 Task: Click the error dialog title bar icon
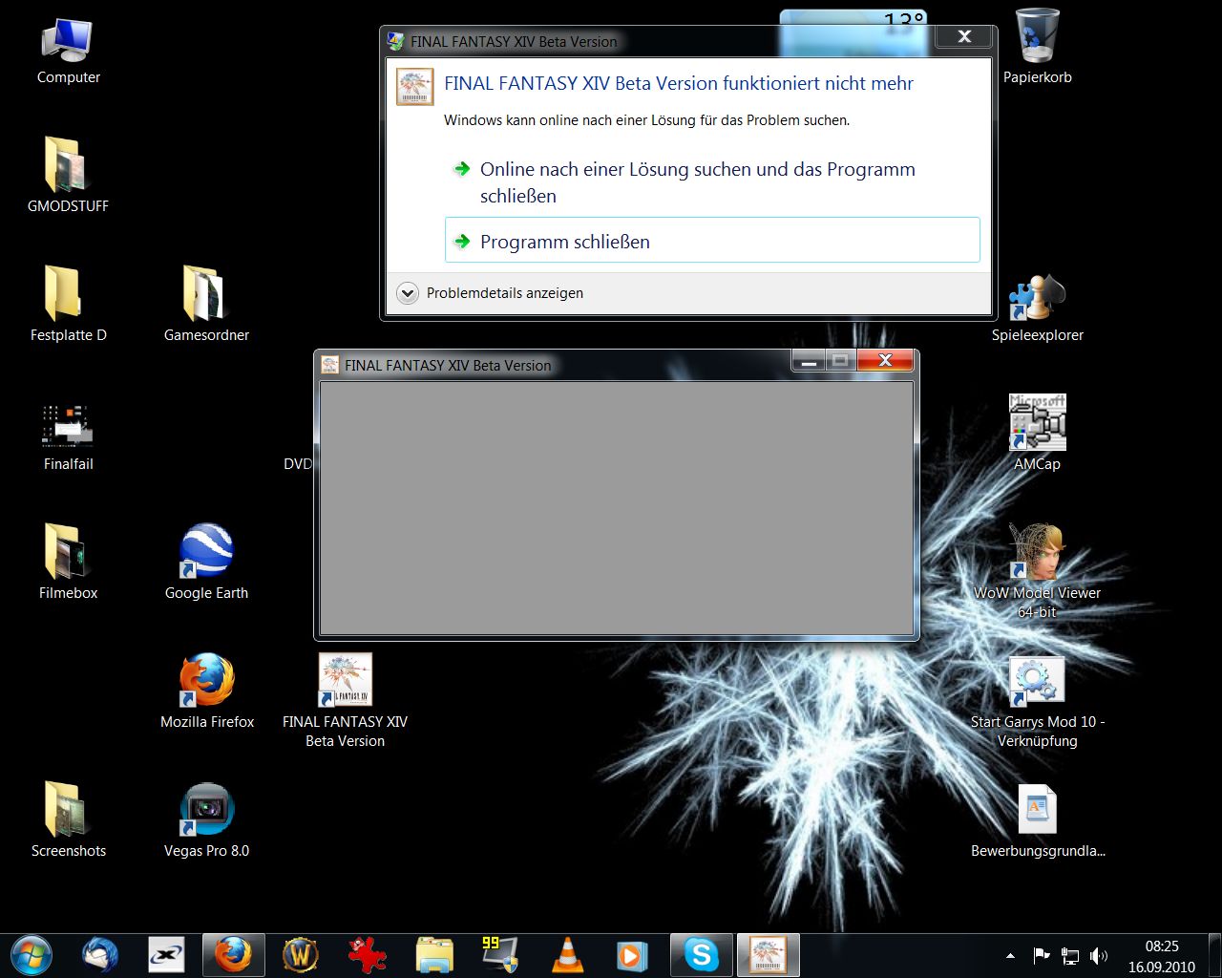(x=396, y=42)
